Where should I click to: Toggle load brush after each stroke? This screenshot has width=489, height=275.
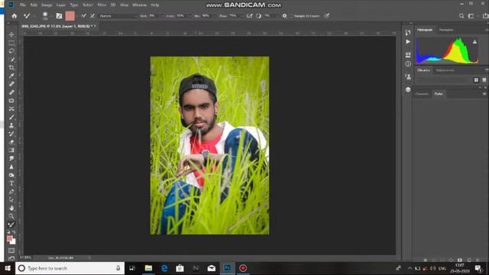click(83, 16)
